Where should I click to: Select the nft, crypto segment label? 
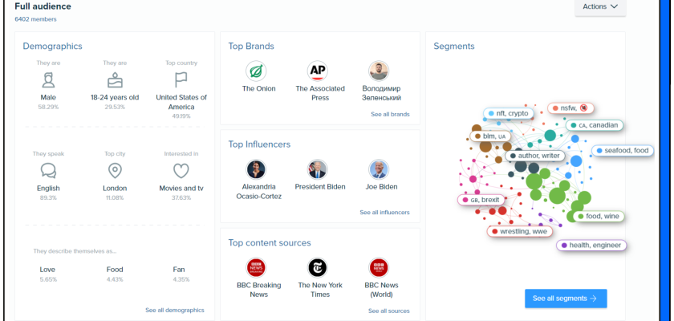[x=509, y=114]
